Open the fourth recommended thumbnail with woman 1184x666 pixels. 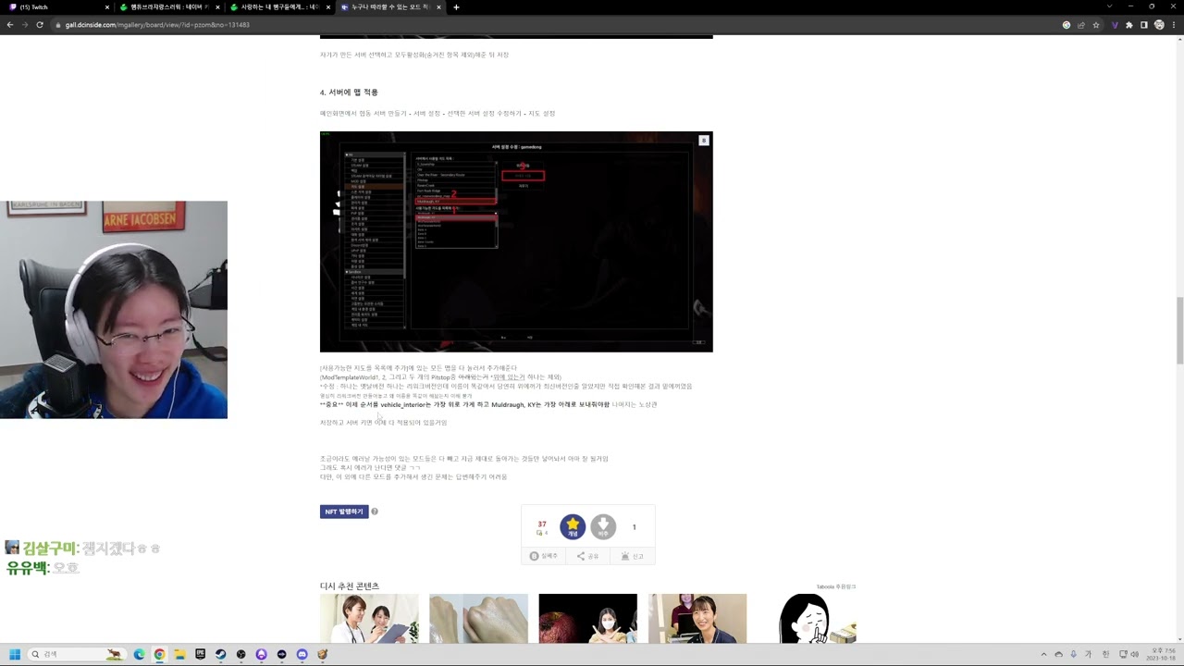pos(697,618)
